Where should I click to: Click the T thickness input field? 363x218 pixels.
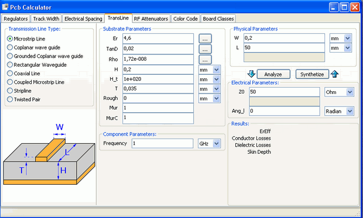coord(158,89)
